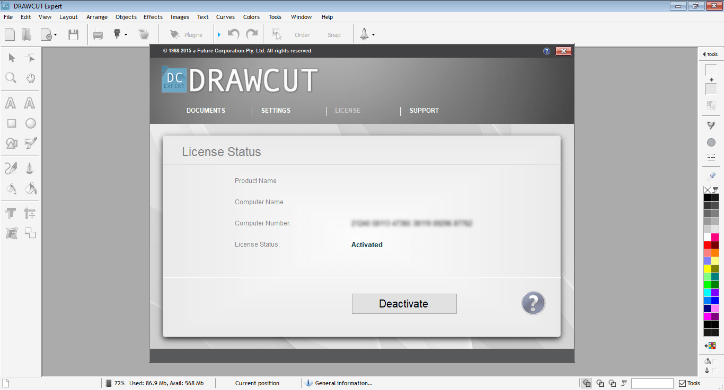Toggle the pen outline checkbox
The height and width of the screenshot is (390, 724).
tap(714, 370)
